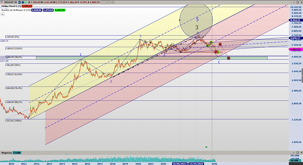Click date marker 26/06/2023 on time axis
303x165 pixels.
click(180, 164)
